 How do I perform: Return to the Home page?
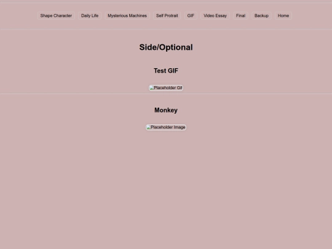coord(283,15)
